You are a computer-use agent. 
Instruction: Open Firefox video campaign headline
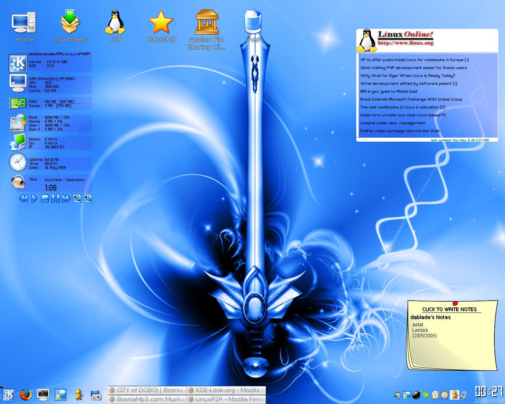pyautogui.click(x=400, y=131)
